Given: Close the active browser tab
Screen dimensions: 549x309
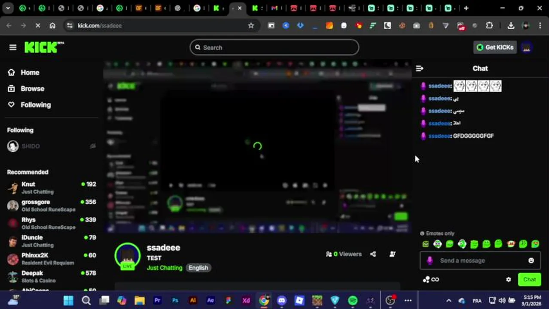Looking at the screenshot, I should [x=240, y=8].
